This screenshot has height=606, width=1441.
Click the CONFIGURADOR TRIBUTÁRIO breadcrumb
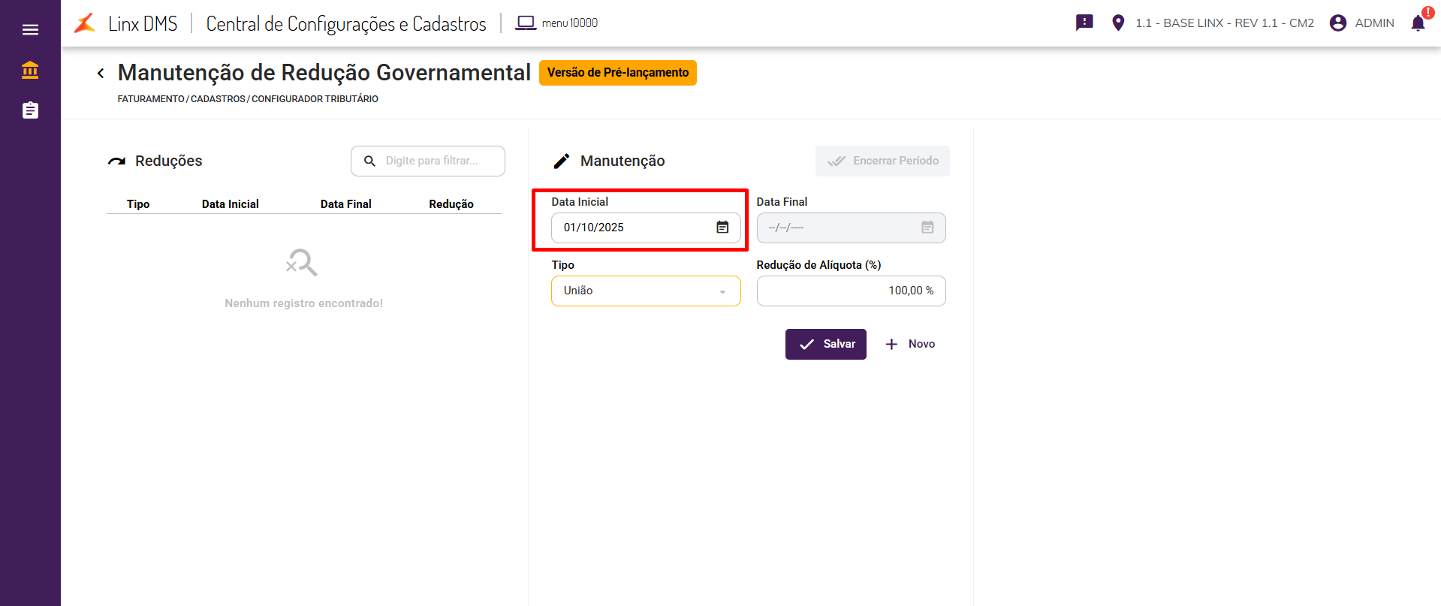(315, 99)
